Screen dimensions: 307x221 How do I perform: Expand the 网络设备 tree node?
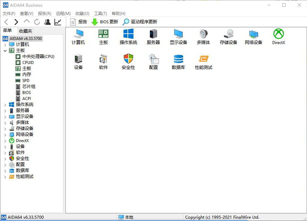click(5, 135)
